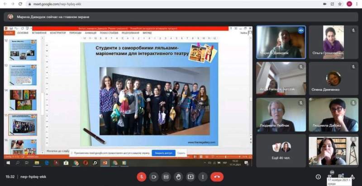Click the open-in-new-window icon in the address bar
The image size is (362, 186).
pyautogui.click(x=332, y=4)
